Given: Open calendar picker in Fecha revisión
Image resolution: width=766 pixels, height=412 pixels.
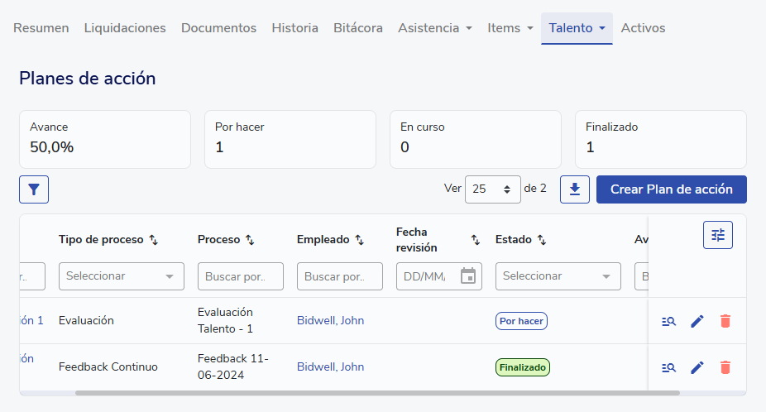Looking at the screenshot, I should pyautogui.click(x=468, y=276).
